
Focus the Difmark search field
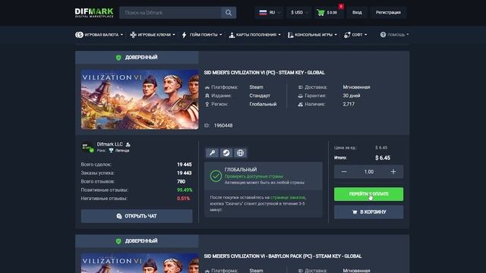[170, 13]
